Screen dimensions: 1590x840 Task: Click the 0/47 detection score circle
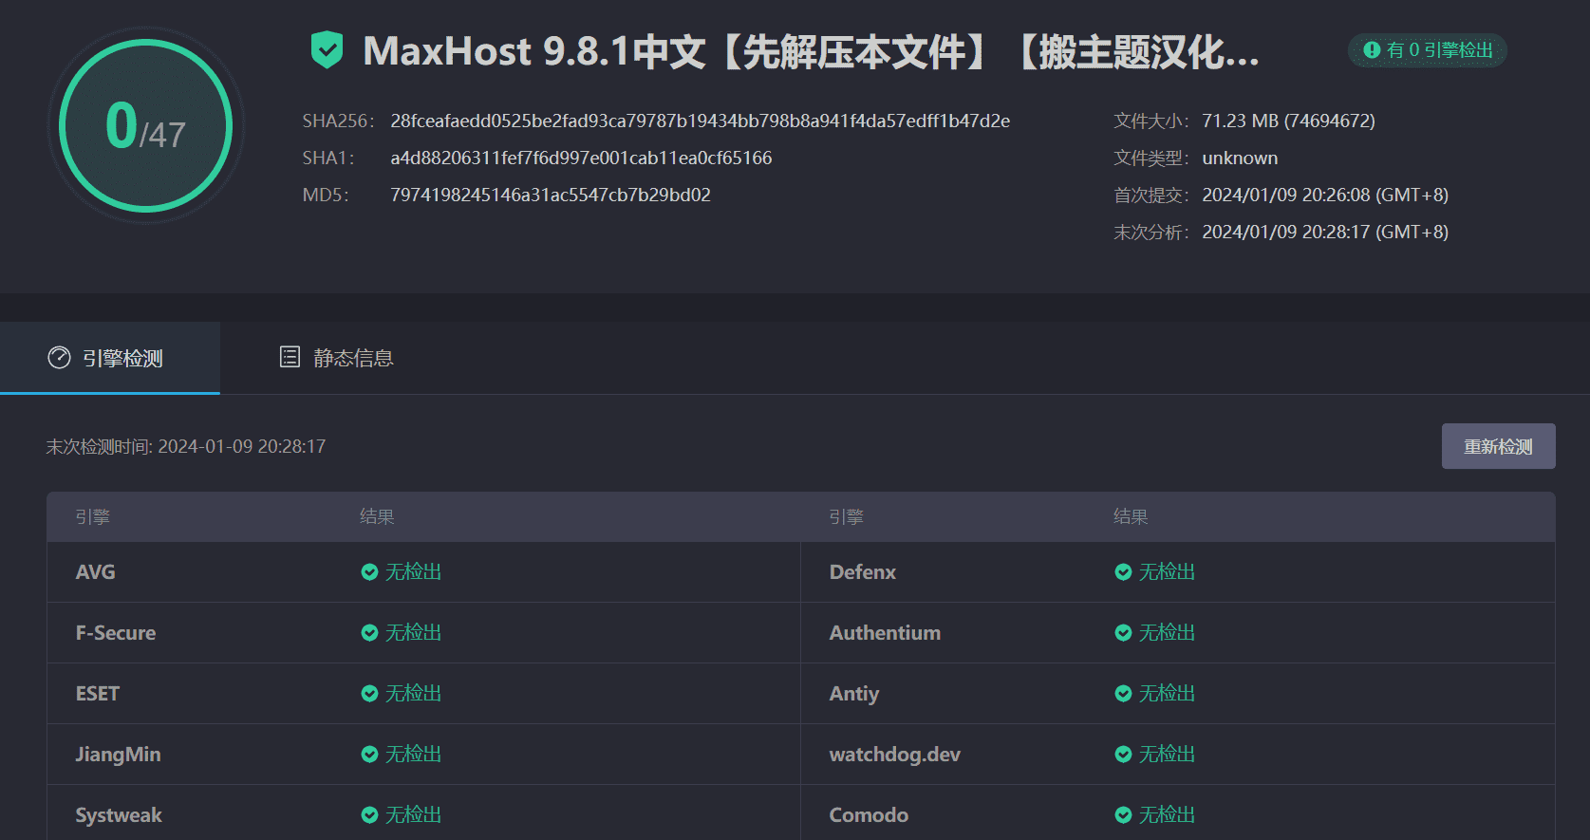point(146,125)
